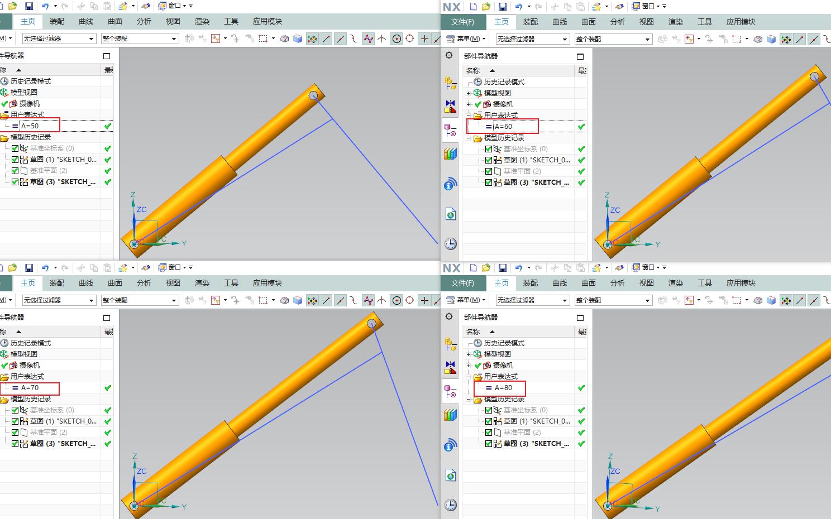Uncheck Datum Plane (2) in A=60 tree
The image size is (831, 519).
489,171
